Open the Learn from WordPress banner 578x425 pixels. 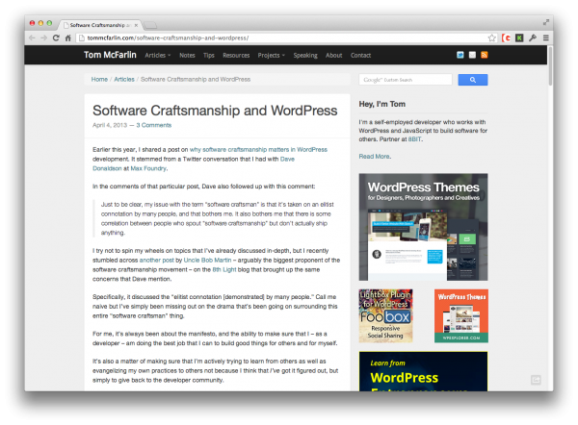tap(423, 371)
